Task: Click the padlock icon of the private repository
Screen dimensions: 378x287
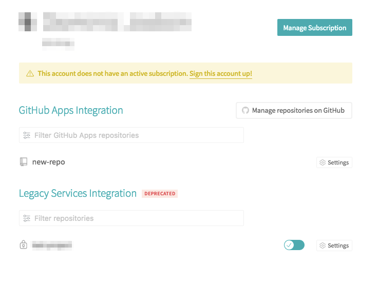Action: [23, 245]
